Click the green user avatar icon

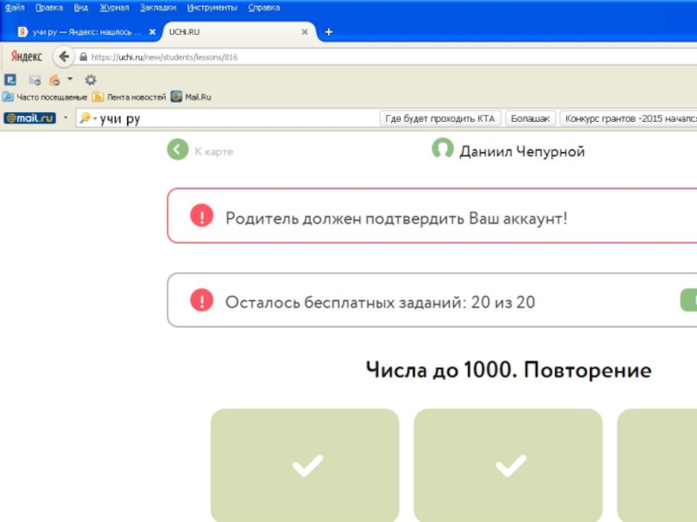tap(443, 149)
